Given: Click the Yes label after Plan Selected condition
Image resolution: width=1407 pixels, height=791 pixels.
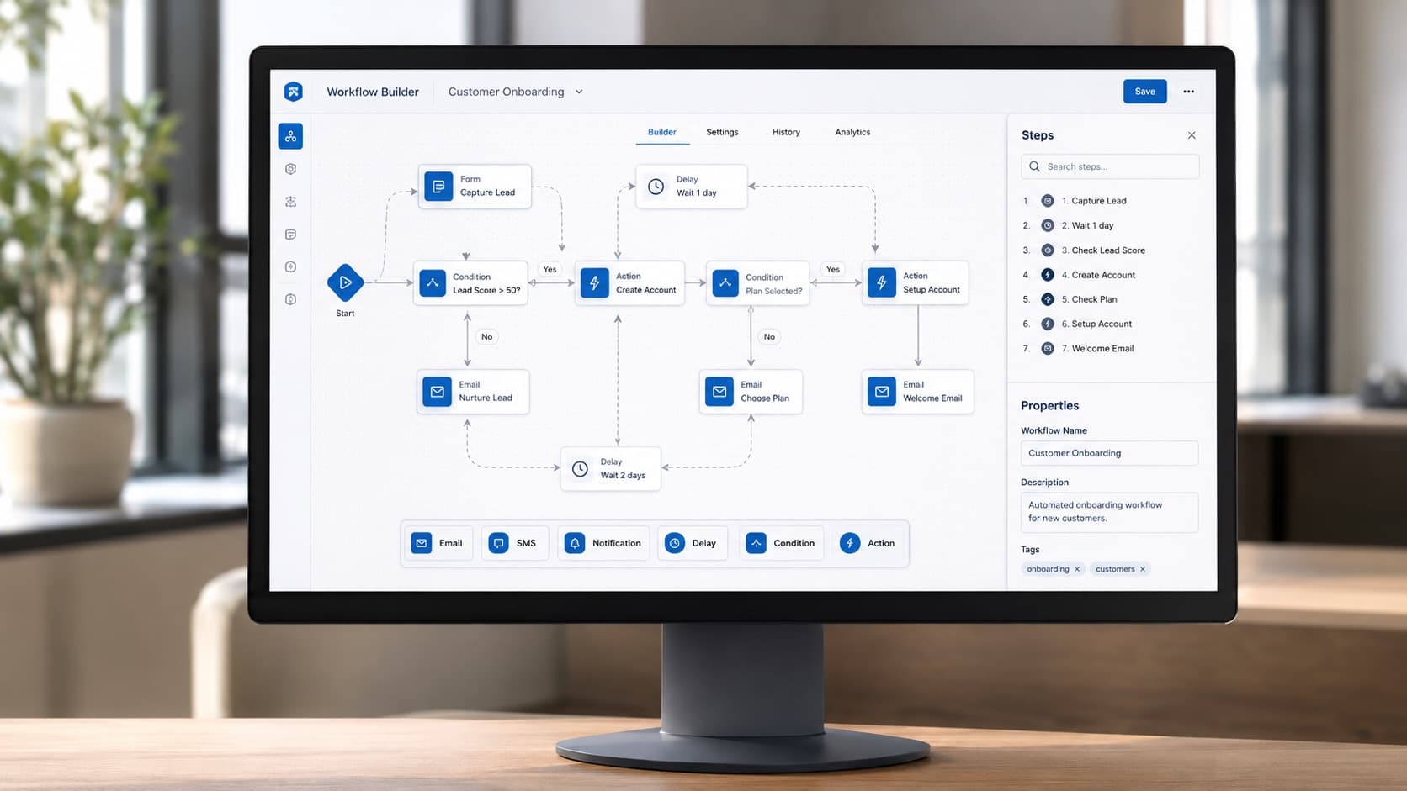Looking at the screenshot, I should [833, 270].
